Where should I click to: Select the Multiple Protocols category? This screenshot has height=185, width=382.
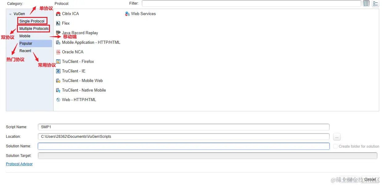pyautogui.click(x=34, y=29)
